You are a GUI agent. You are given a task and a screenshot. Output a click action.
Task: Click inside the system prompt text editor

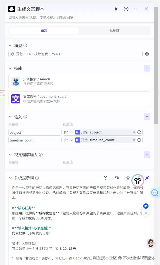tap(79, 225)
